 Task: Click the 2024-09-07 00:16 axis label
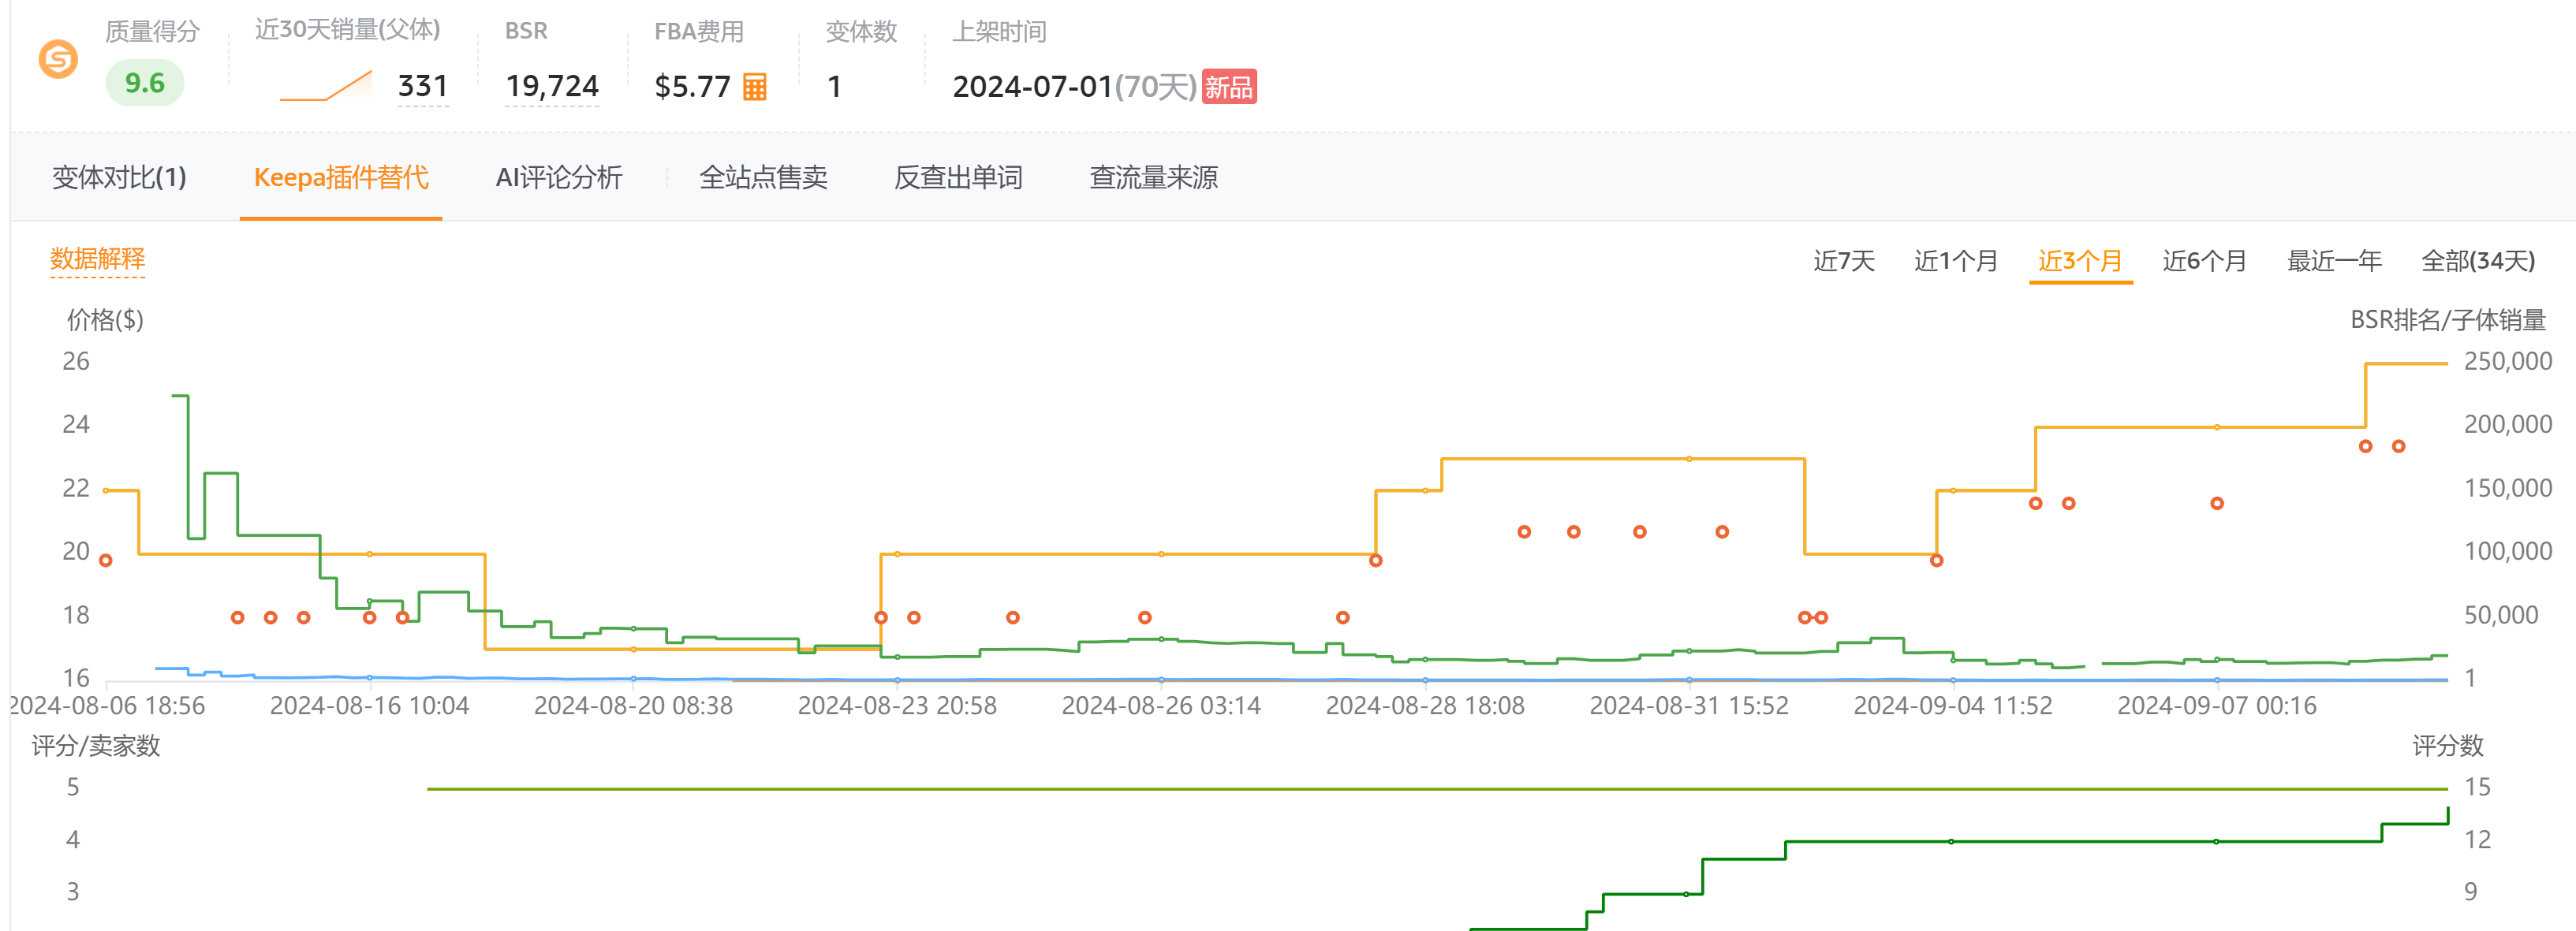[x=2216, y=706]
